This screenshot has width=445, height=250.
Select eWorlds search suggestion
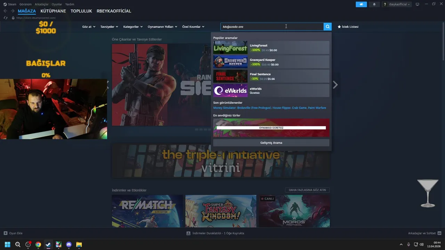271,91
